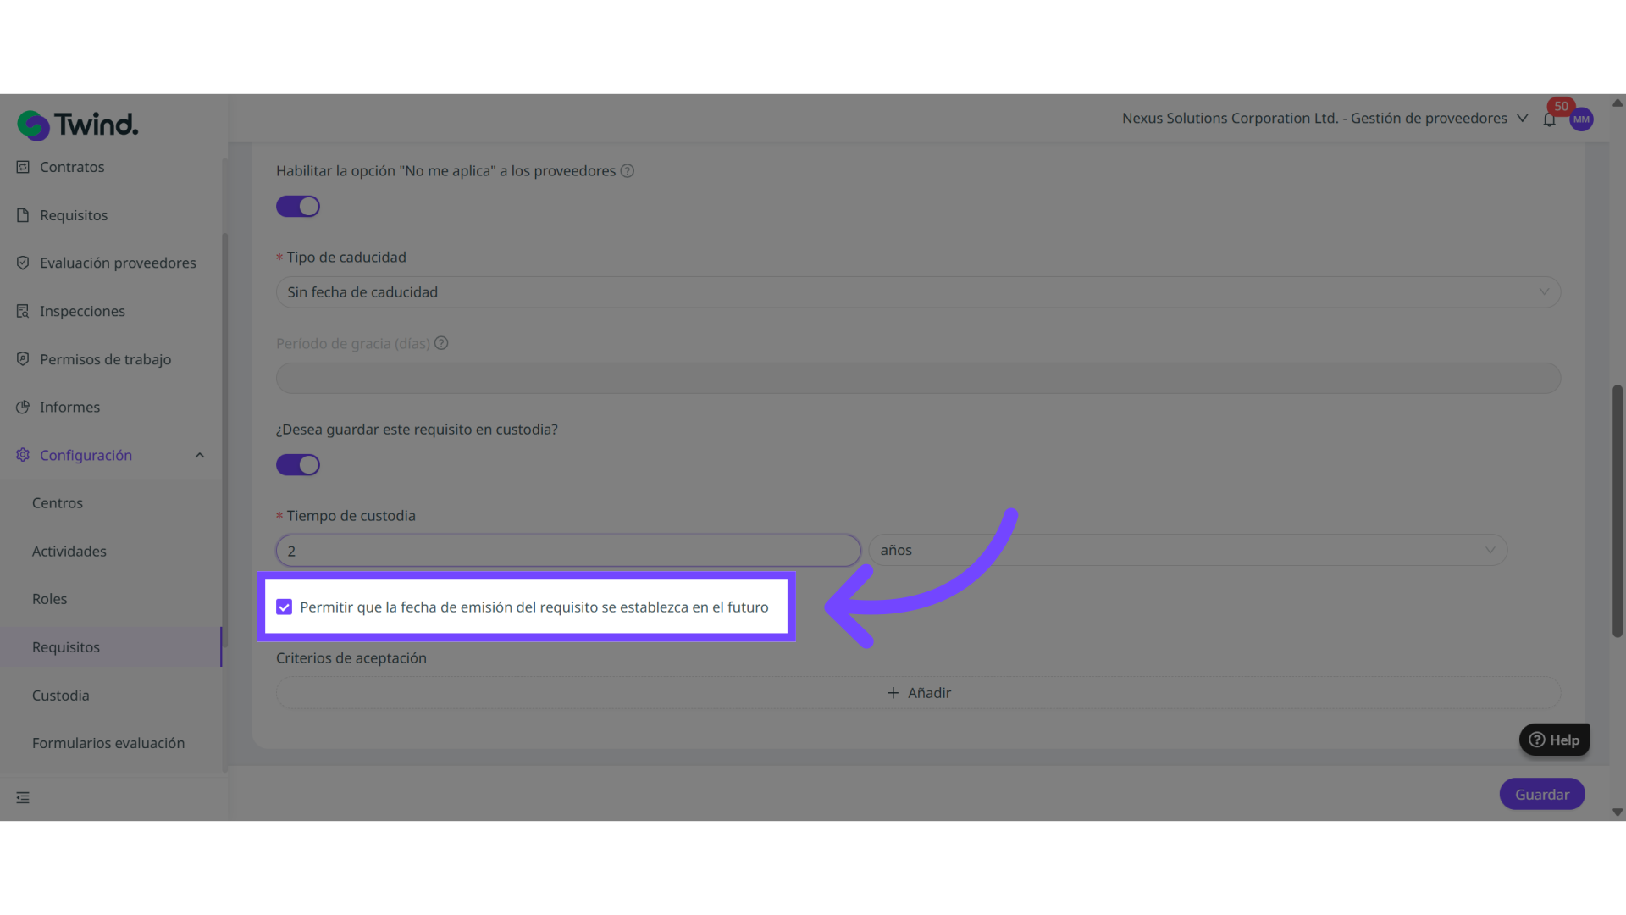Viewport: 1626px width, 915px height.
Task: Uncheck the future emission date checkbox
Action: (285, 607)
